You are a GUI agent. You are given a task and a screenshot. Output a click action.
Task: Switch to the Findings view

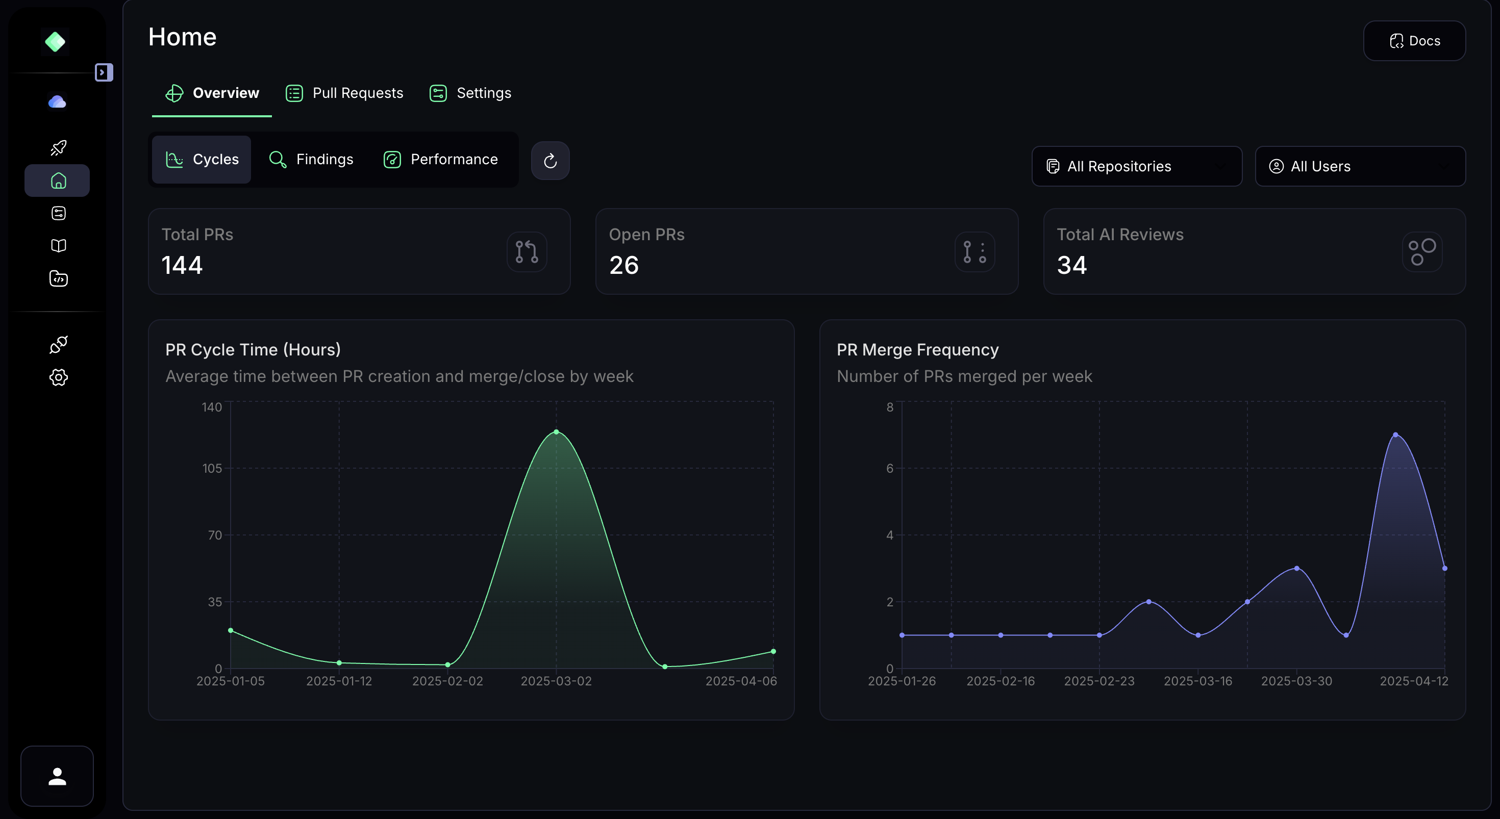pyautogui.click(x=312, y=159)
